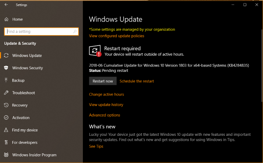The height and width of the screenshot is (163, 263).
Task: Close the Settings window
Action: click(x=256, y=5)
